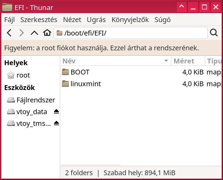The width and height of the screenshot is (223, 180).
Task: Roll up window with the arrow button
Action: (x=181, y=7)
